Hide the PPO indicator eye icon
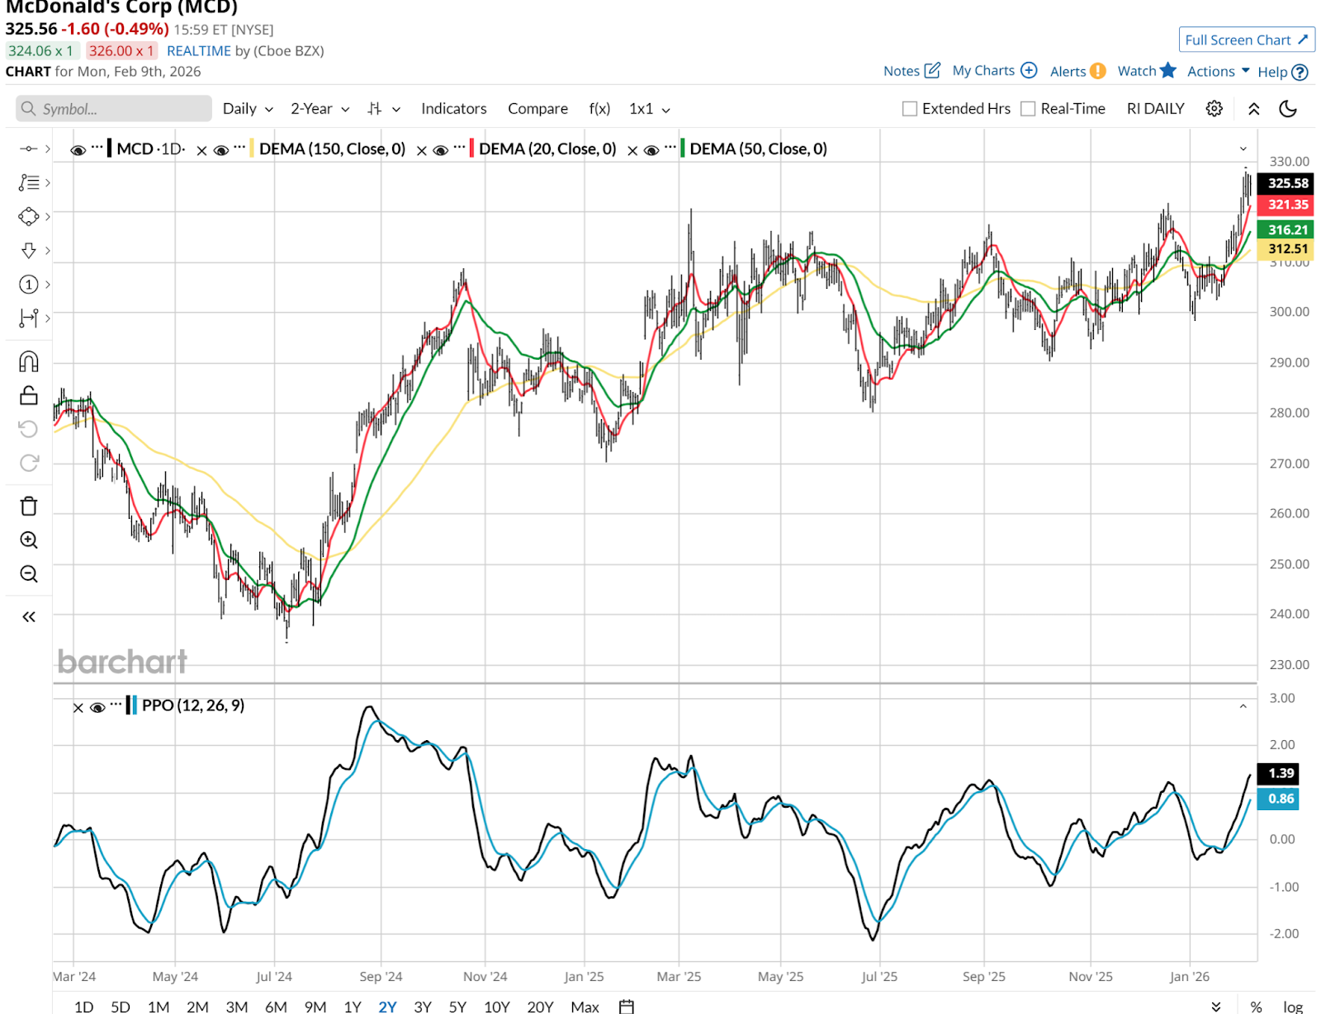This screenshot has width=1321, height=1014. 97,707
